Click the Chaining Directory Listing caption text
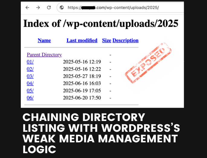Viewport: 207px width, 158px height. tap(101, 133)
